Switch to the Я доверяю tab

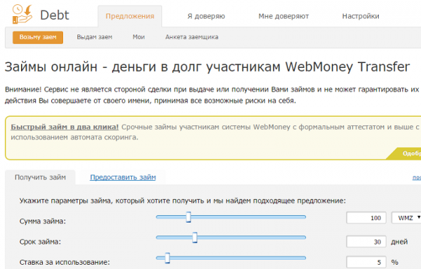pyautogui.click(x=206, y=16)
